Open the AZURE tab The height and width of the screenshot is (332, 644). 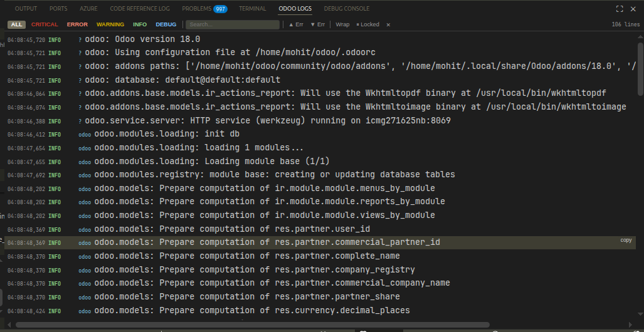tap(88, 9)
